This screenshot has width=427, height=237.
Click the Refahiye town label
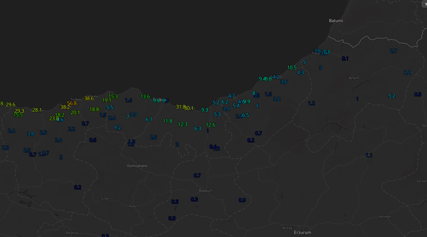[72, 233]
